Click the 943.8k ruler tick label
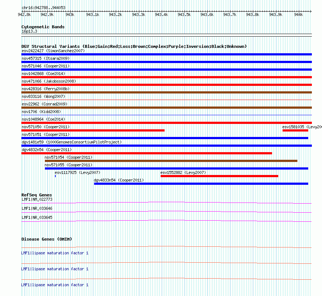This screenshot has width=322, height=296. point(253,14)
